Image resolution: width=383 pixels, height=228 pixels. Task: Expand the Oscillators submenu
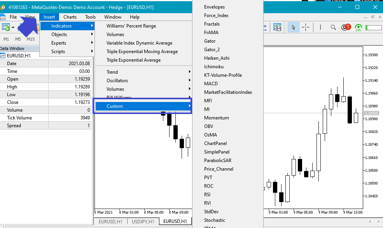(143, 80)
